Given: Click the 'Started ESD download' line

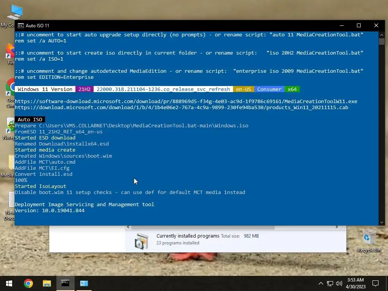Looking at the screenshot, I should 45,138.
